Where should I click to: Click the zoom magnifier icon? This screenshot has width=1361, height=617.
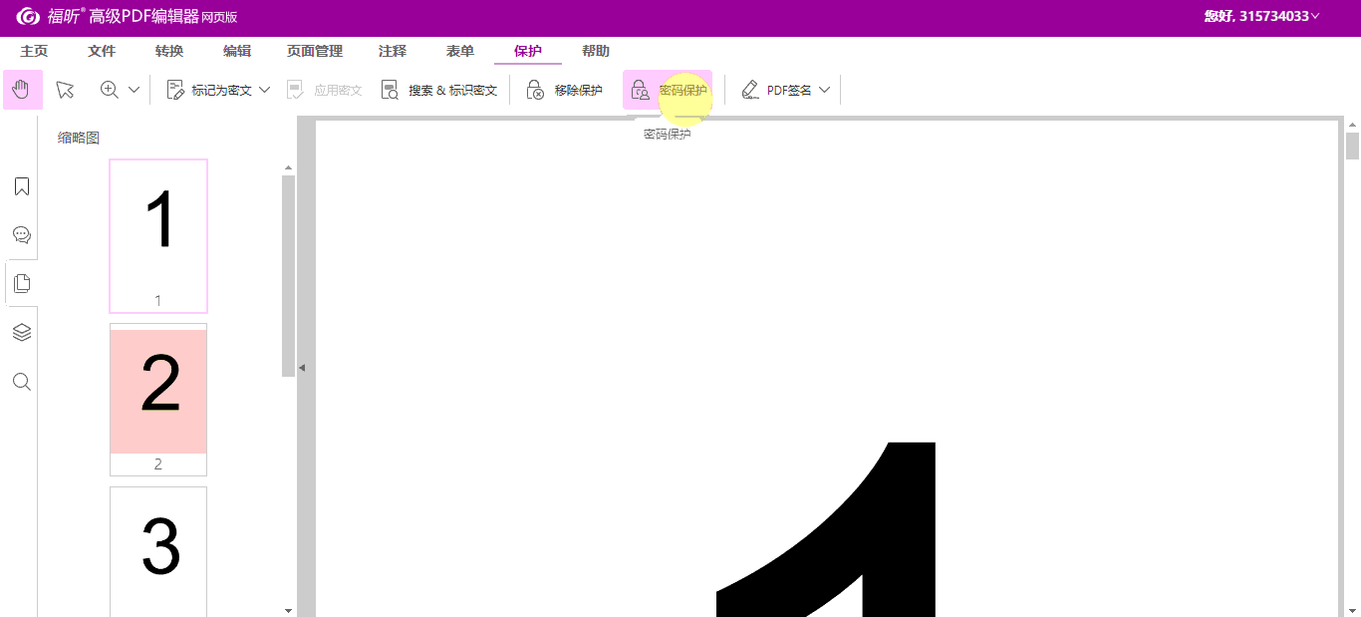110,90
